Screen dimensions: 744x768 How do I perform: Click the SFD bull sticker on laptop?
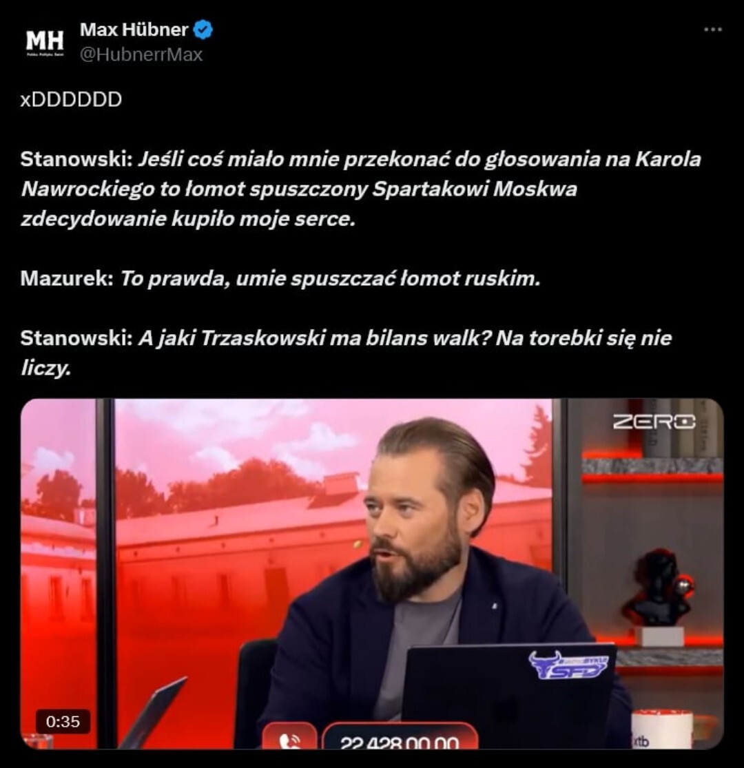pyautogui.click(x=568, y=665)
